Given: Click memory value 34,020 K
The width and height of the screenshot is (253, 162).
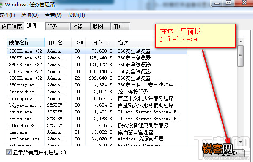Looking at the screenshot, I should click(x=102, y=139).
